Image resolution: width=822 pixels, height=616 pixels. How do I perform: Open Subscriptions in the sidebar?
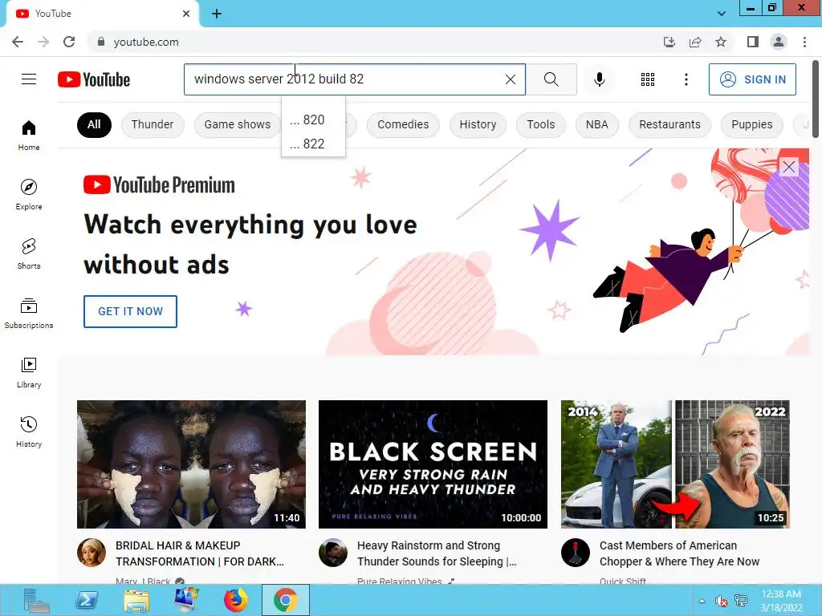click(x=29, y=313)
